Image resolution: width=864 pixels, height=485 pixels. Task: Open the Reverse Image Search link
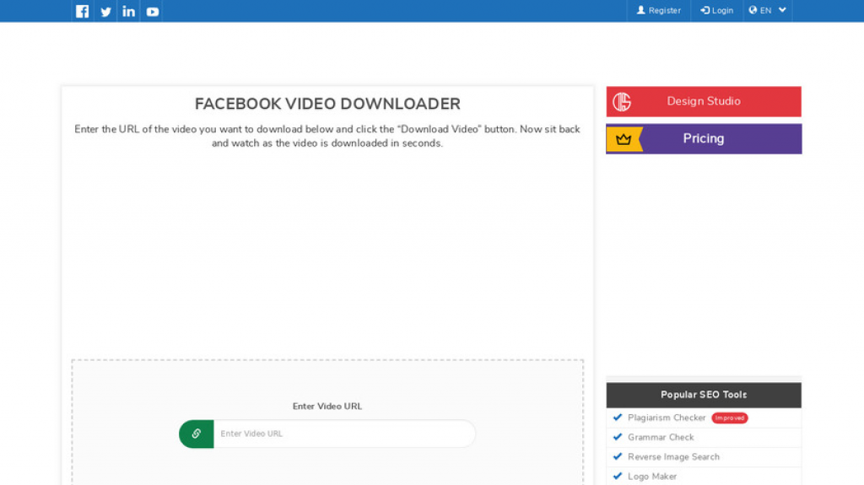coord(673,457)
